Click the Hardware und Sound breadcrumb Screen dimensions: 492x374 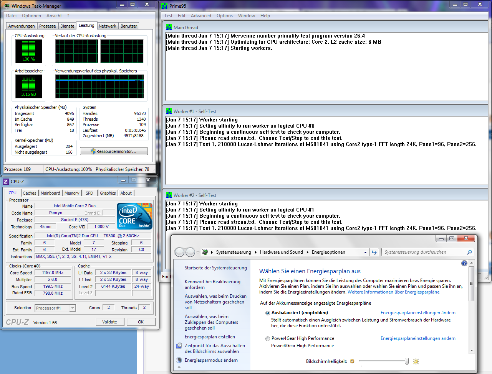(282, 252)
